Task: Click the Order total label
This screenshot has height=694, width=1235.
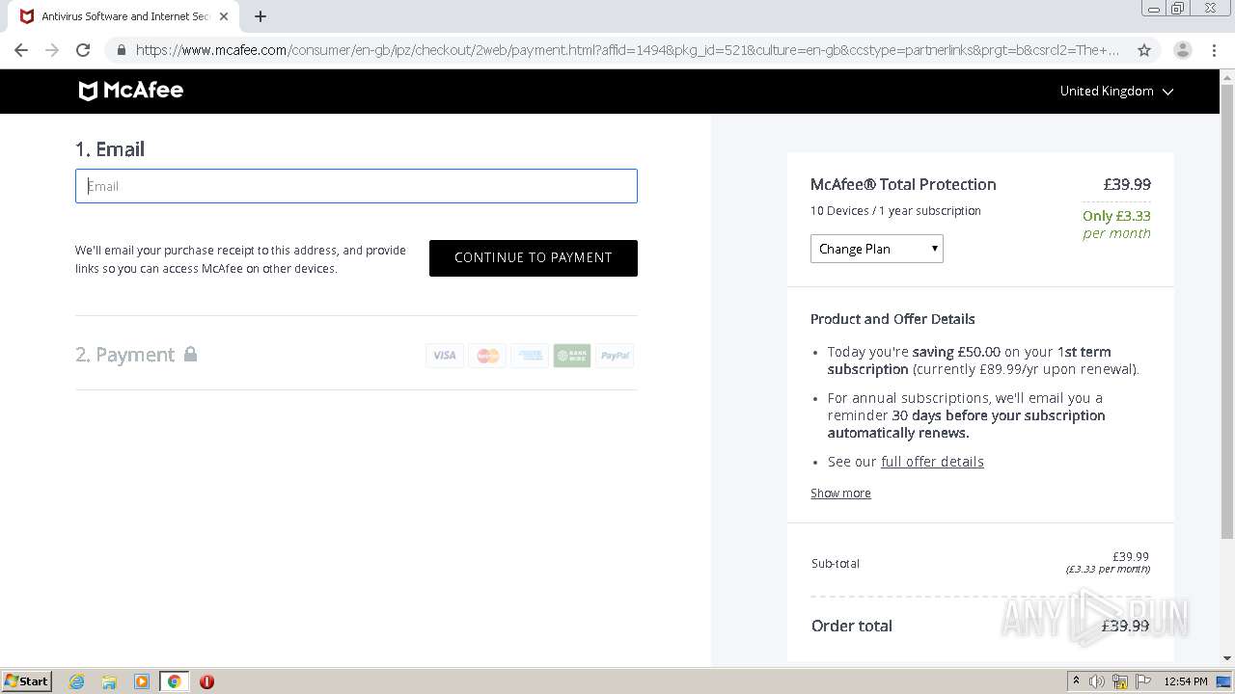Action: [x=852, y=626]
